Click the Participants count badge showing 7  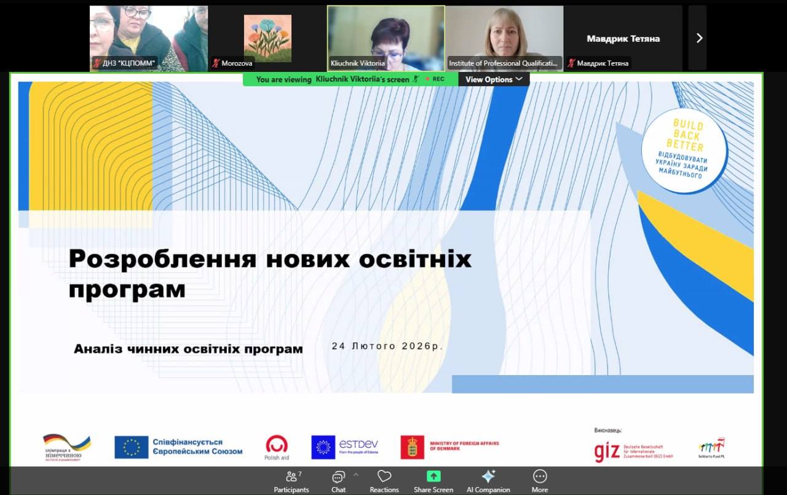299,472
